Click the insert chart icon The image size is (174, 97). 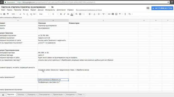pyautogui.click(x=116, y=14)
